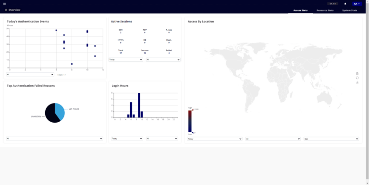Click the Overview breadcrumb link

click(14, 10)
